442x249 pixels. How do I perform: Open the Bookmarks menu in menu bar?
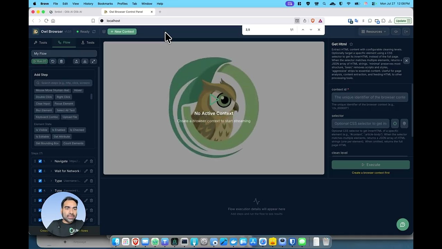pos(105,3)
